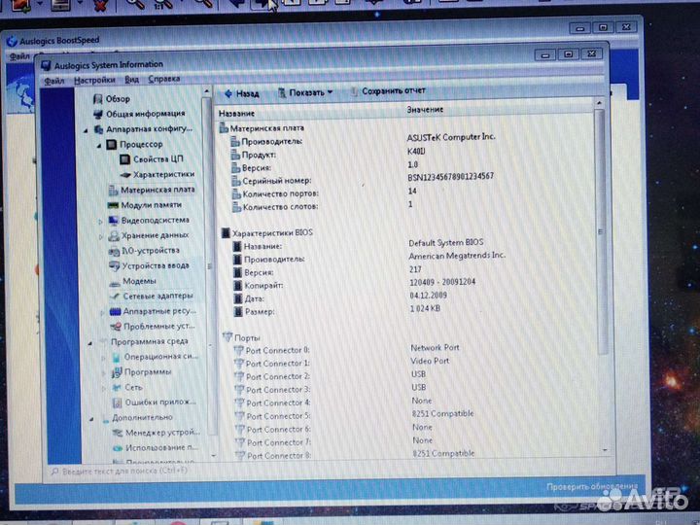Click the Менеджер устройств icon

pos(118,433)
